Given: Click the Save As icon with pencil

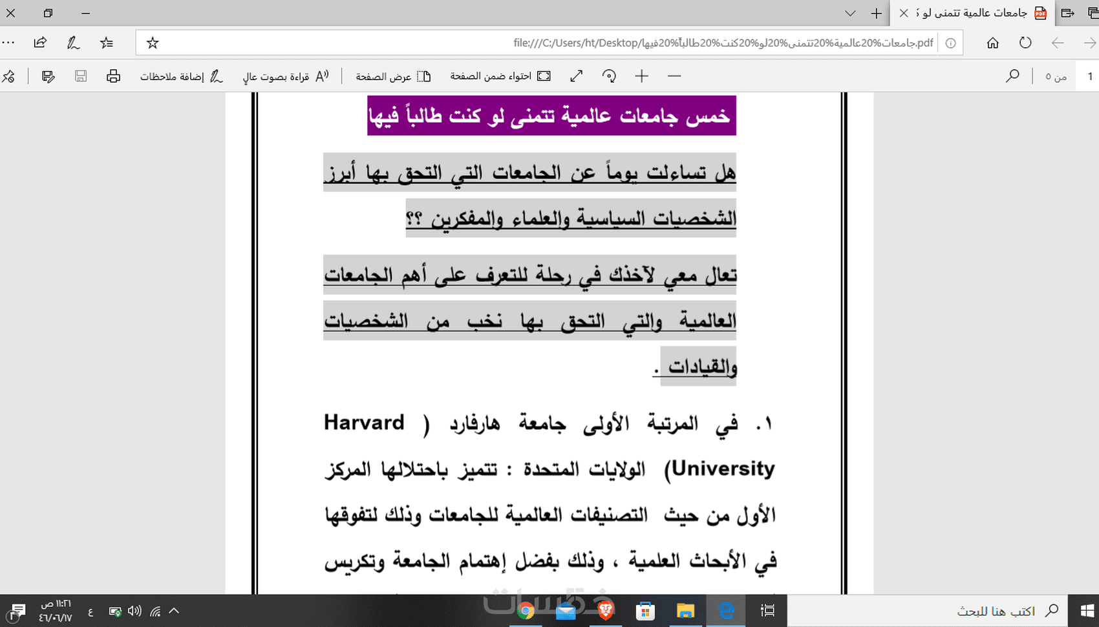Looking at the screenshot, I should (x=48, y=76).
